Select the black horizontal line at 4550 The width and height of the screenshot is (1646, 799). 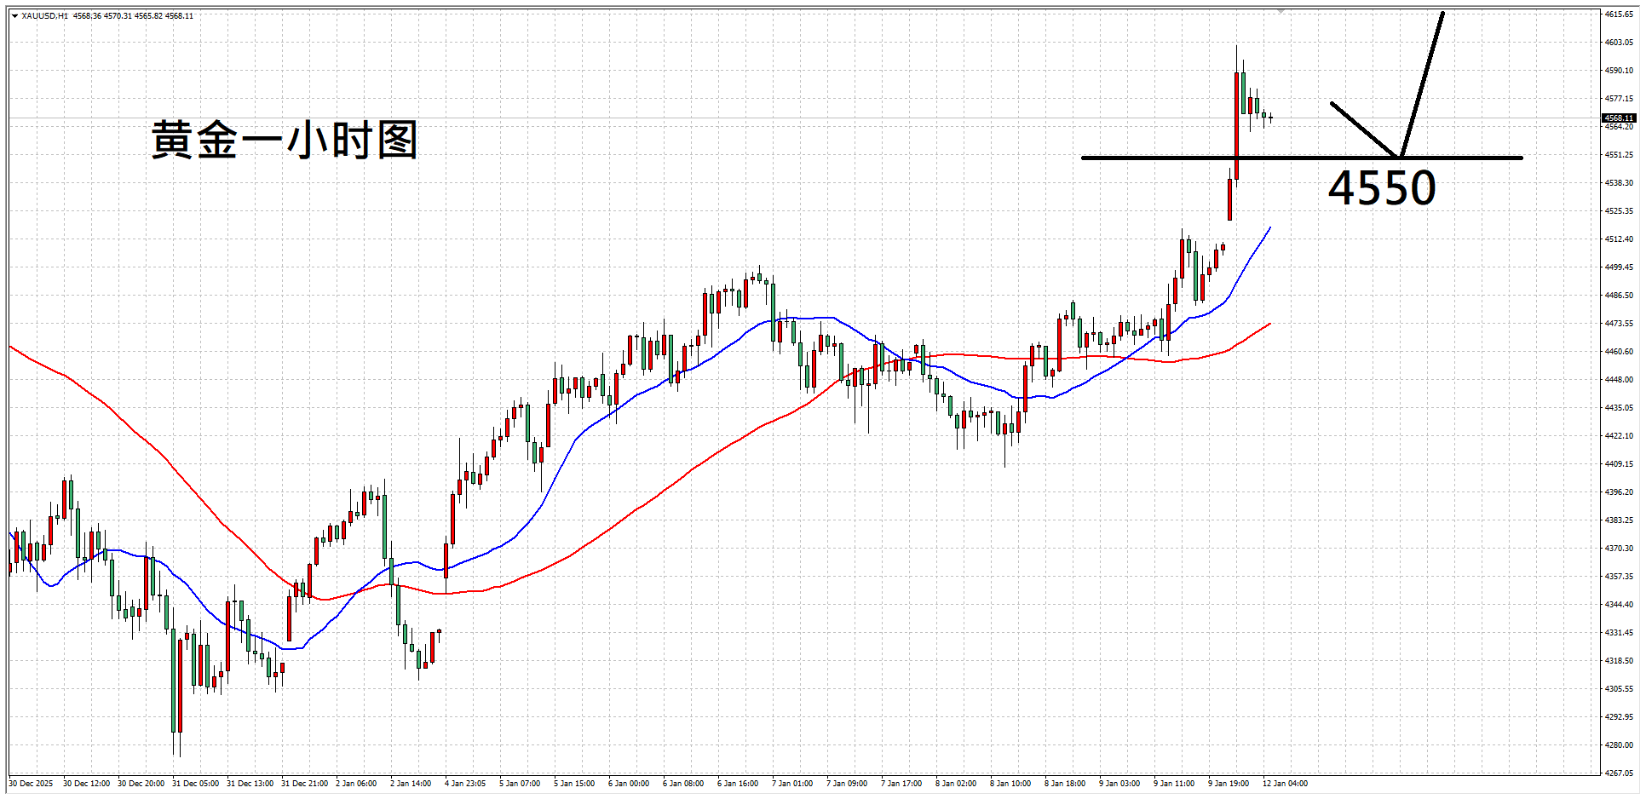point(1150,158)
